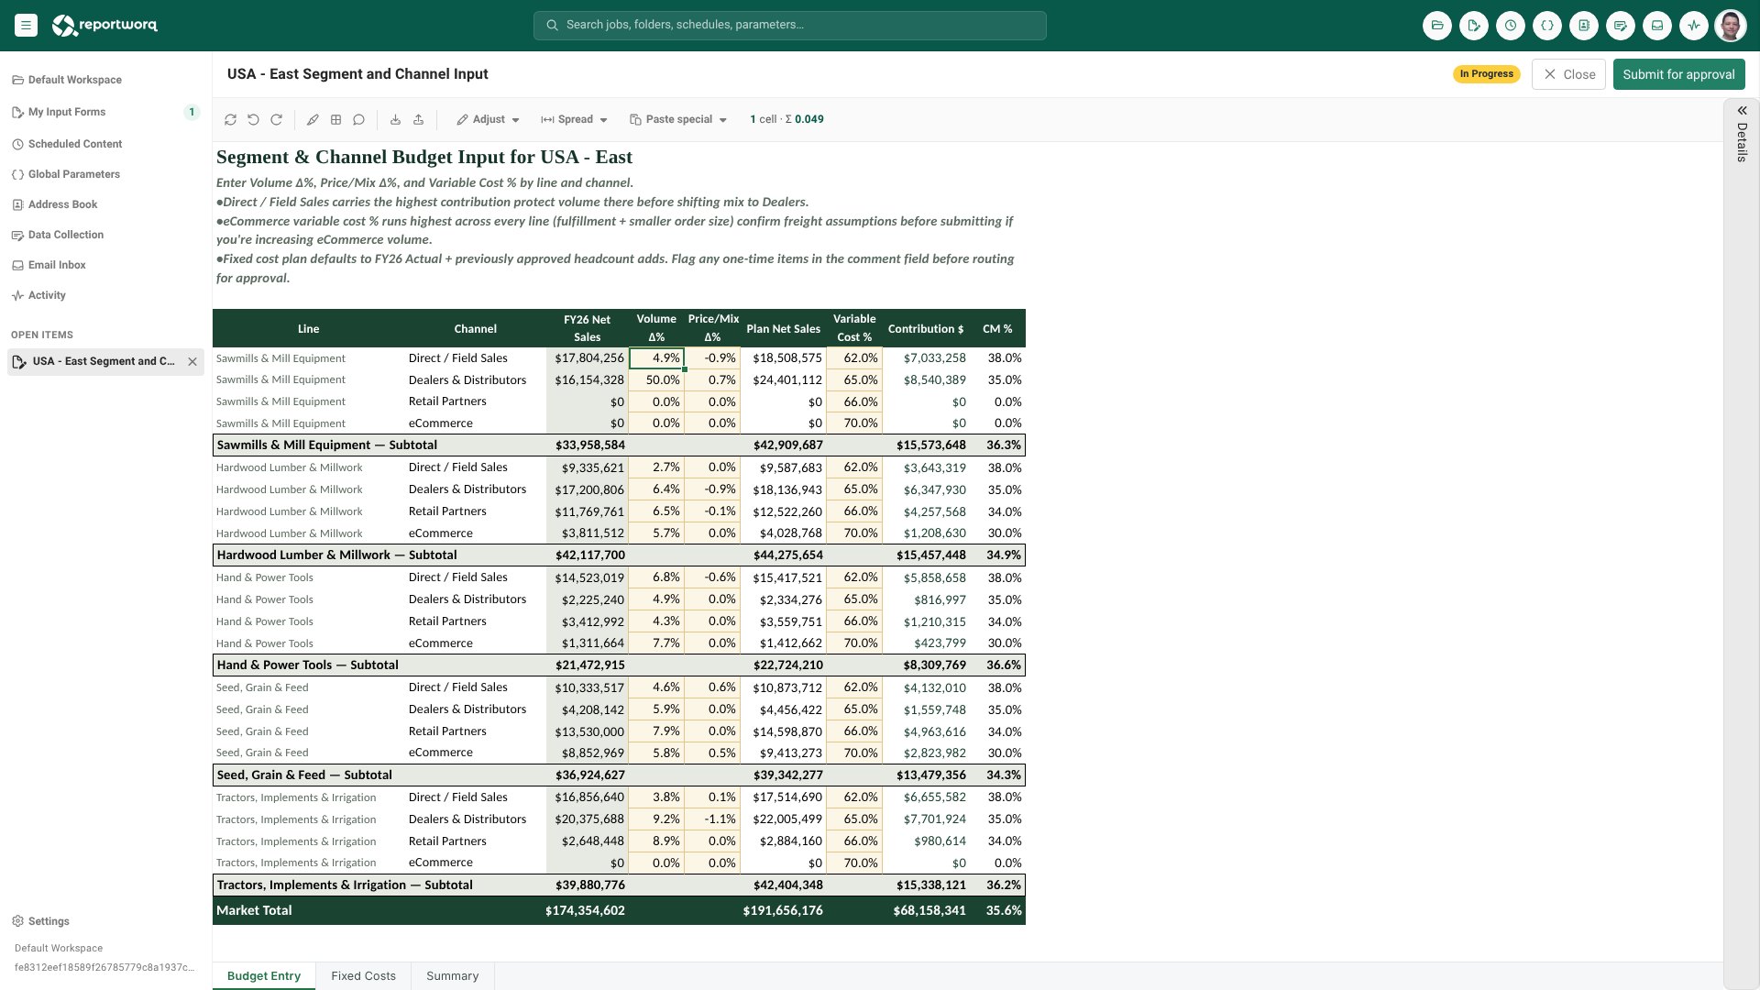Open the hamburger menu in header

coord(27,26)
